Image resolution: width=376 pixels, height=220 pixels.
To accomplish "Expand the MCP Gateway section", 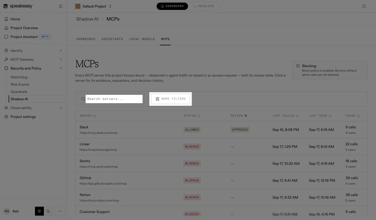I will point(61,59).
